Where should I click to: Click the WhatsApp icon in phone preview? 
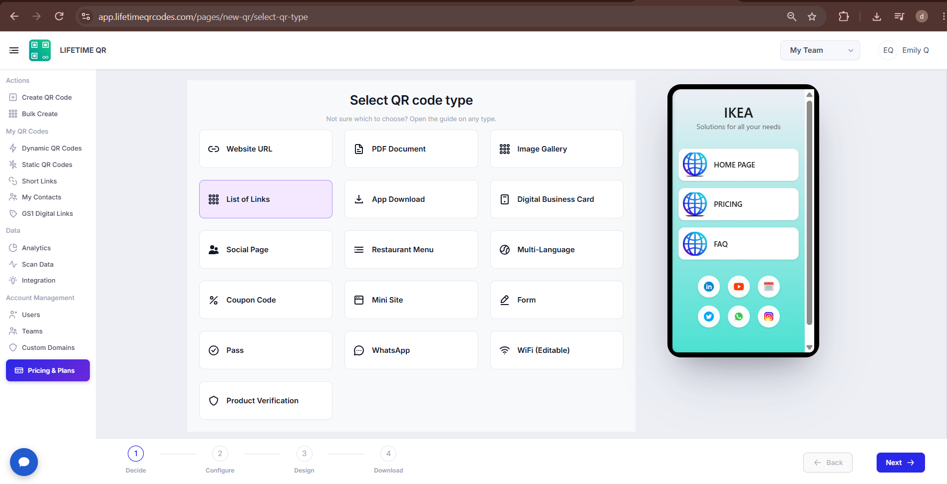click(x=739, y=317)
